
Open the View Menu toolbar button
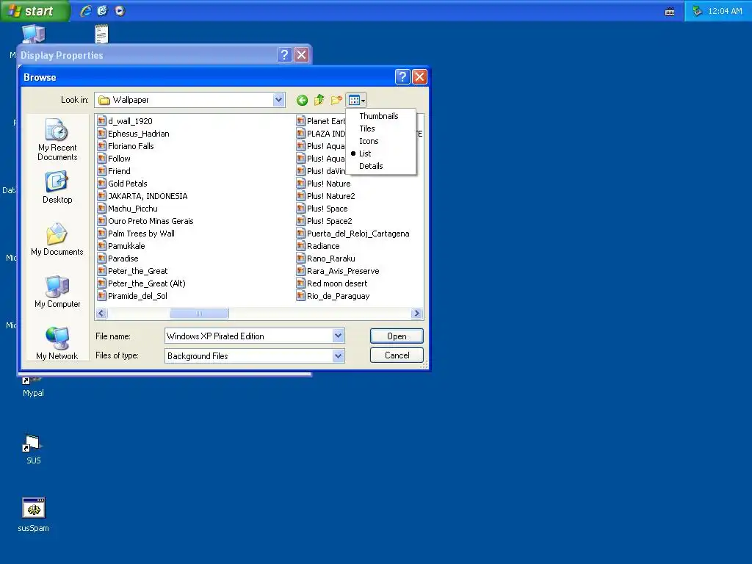click(x=357, y=100)
